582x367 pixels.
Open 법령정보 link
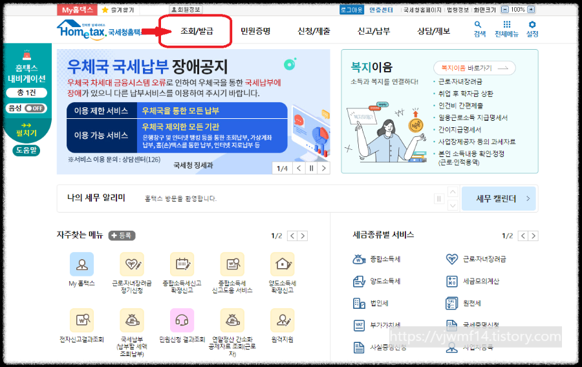(458, 10)
